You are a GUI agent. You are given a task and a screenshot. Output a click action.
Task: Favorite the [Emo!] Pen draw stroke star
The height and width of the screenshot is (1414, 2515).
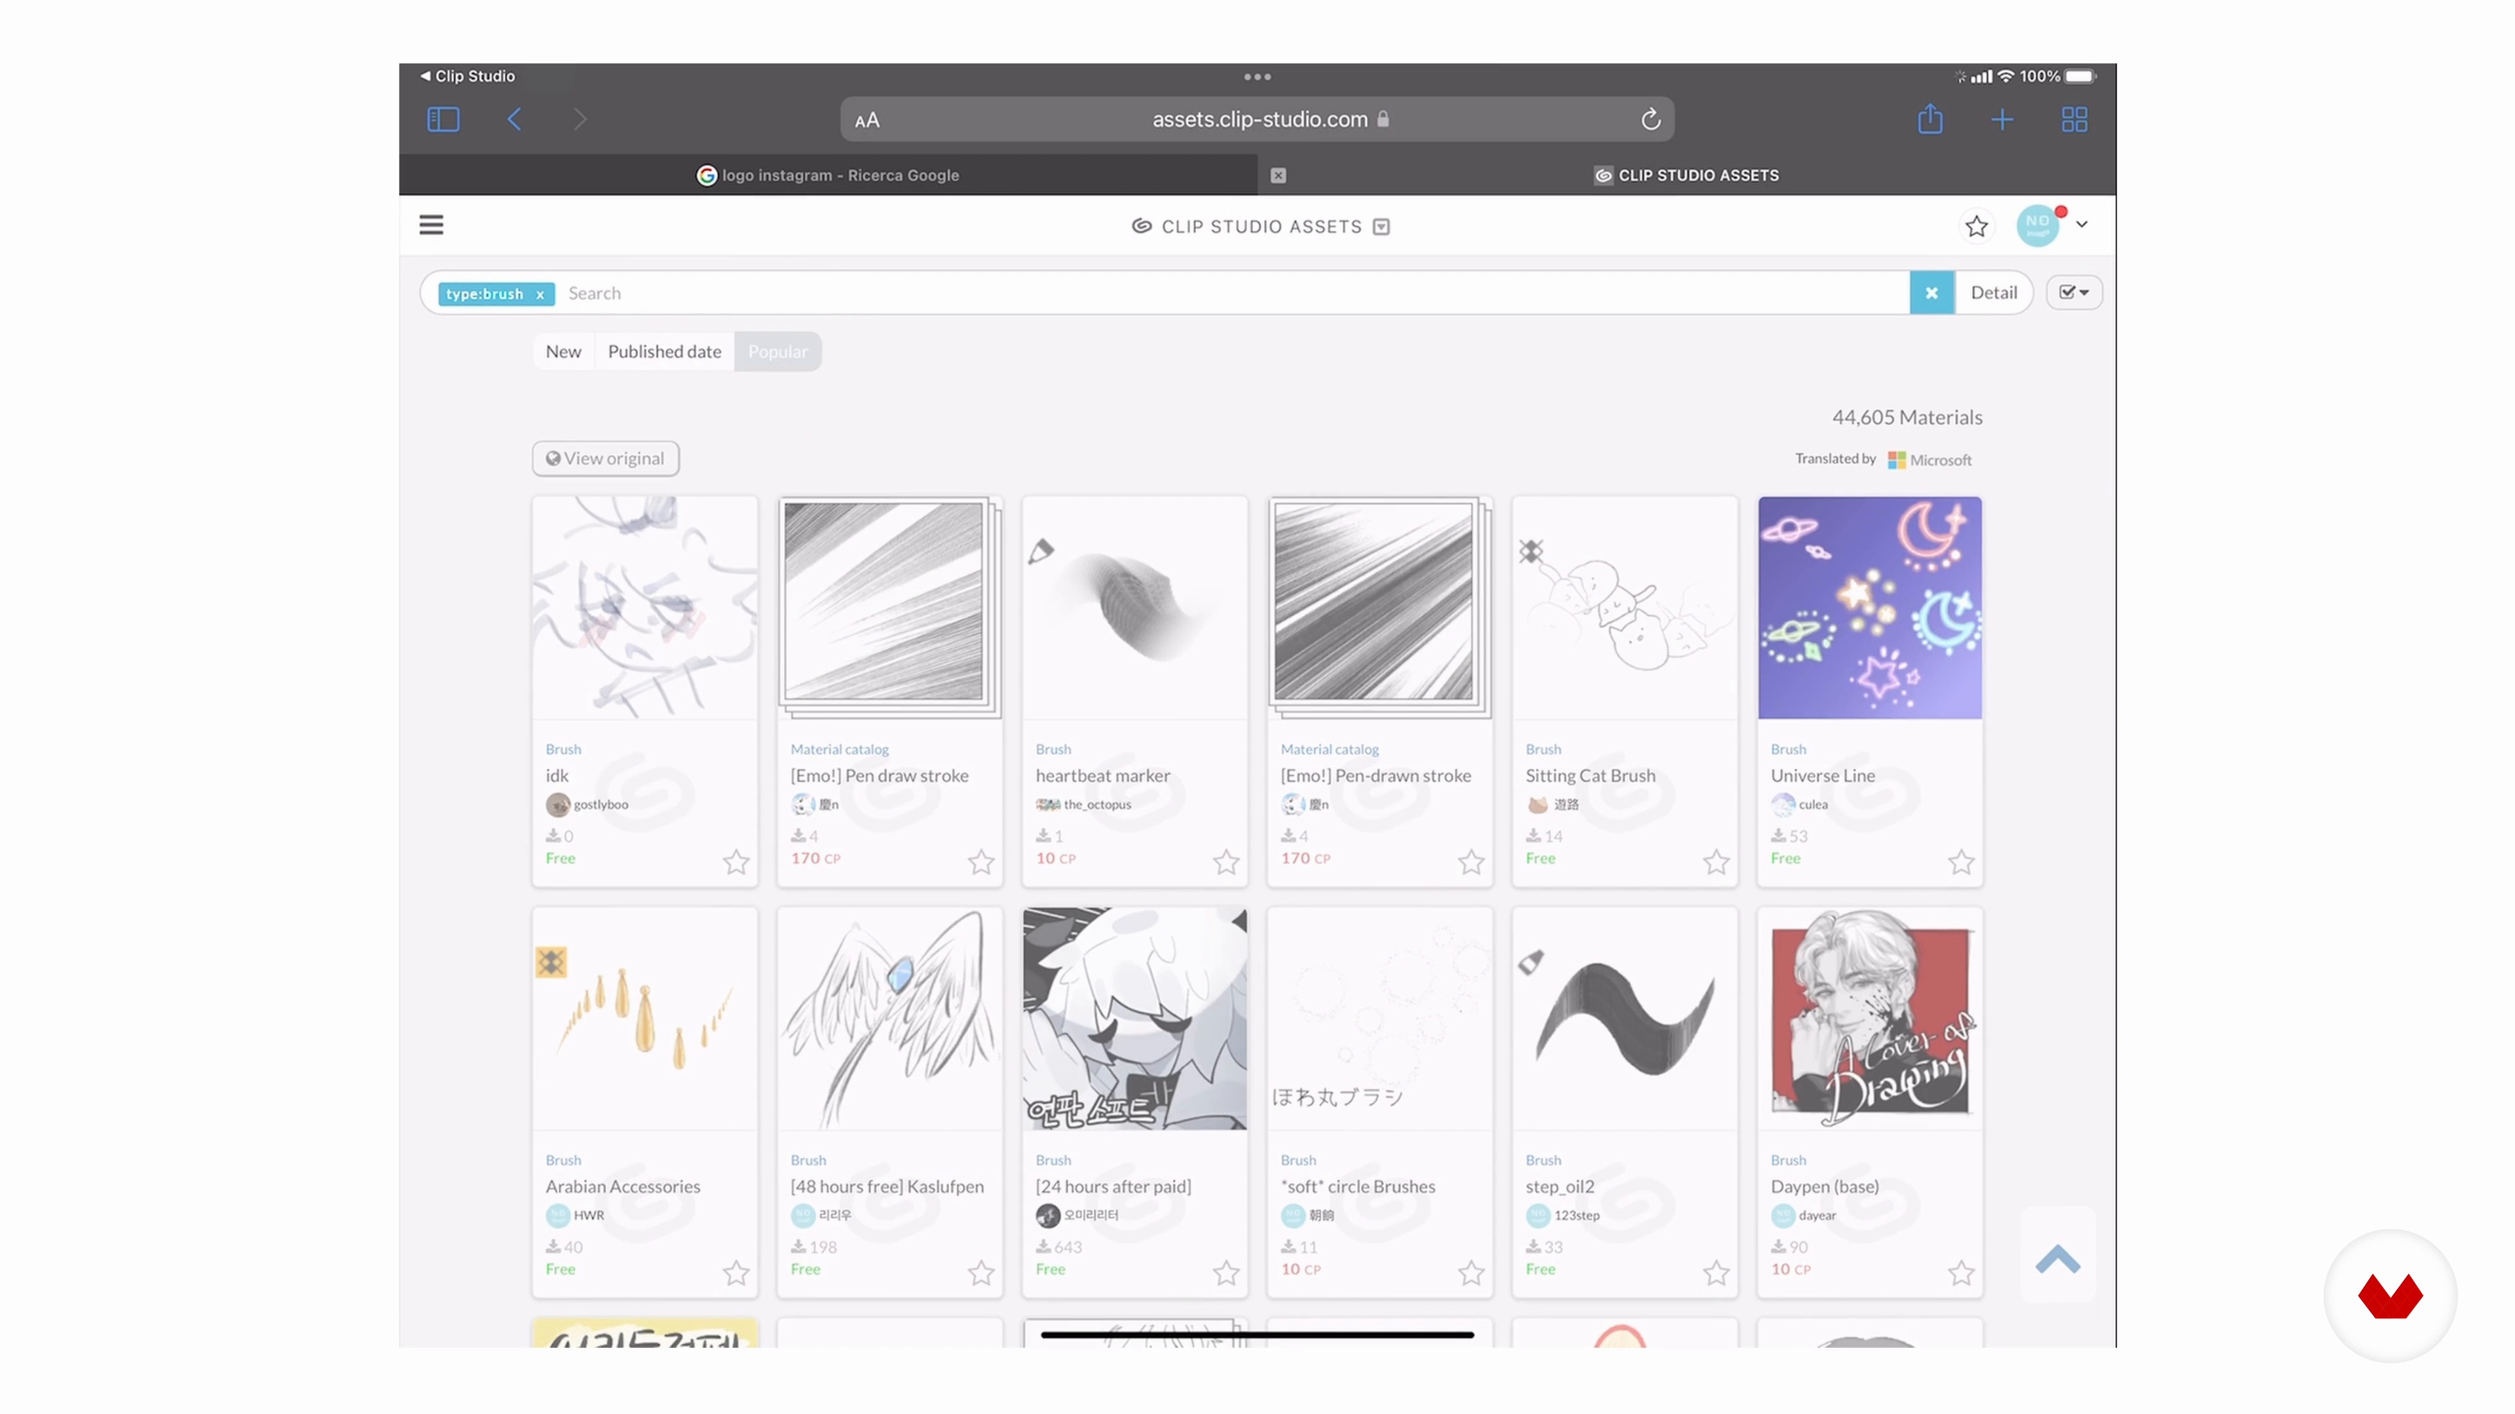(981, 861)
